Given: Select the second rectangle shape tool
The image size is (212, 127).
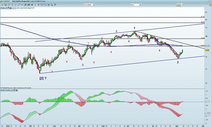Looking at the screenshot, I should [45, 5].
